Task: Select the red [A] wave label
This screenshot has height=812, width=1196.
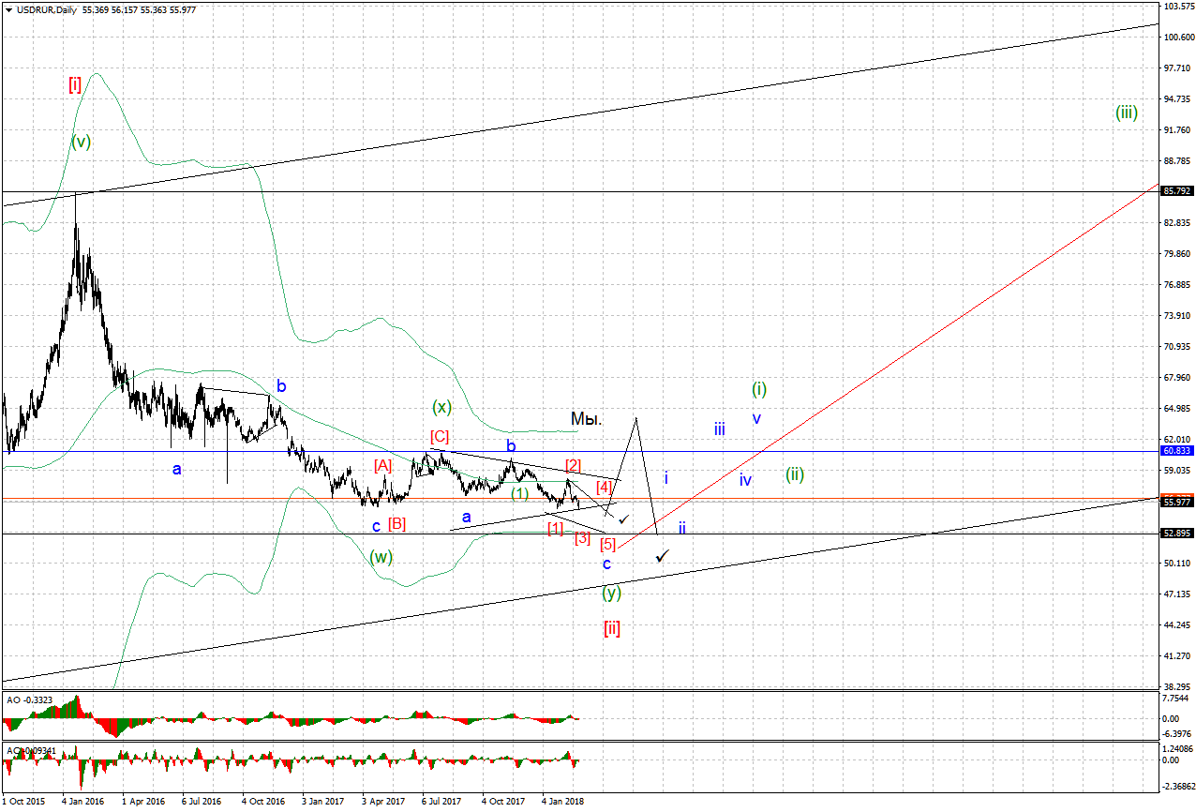Action: pyautogui.click(x=383, y=465)
